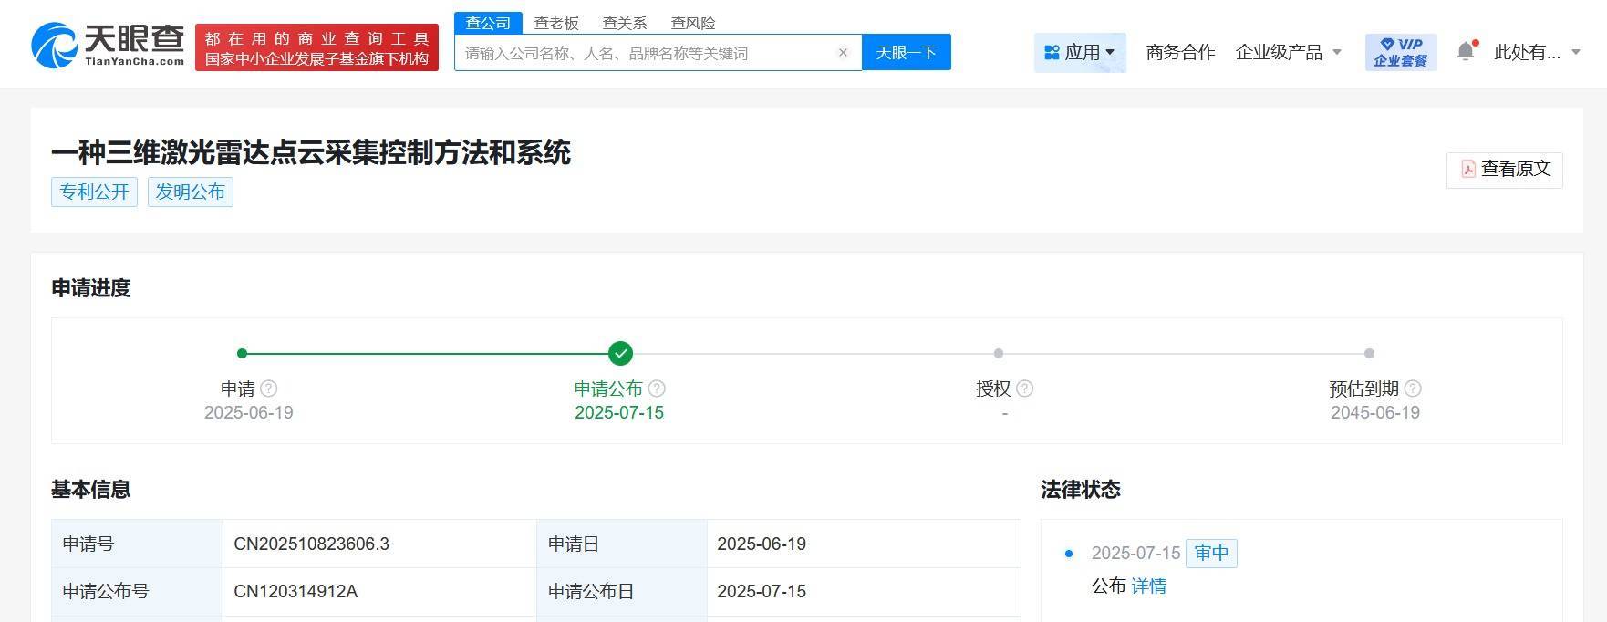
Task: Click the VIP enterprise package badge
Action: coord(1400,52)
